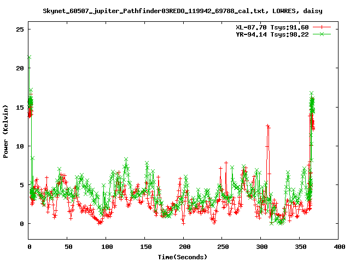Click the Time(Seconds) x-axis label
Image resolution: width=350 pixels, height=262 pixels.
[x=183, y=257]
